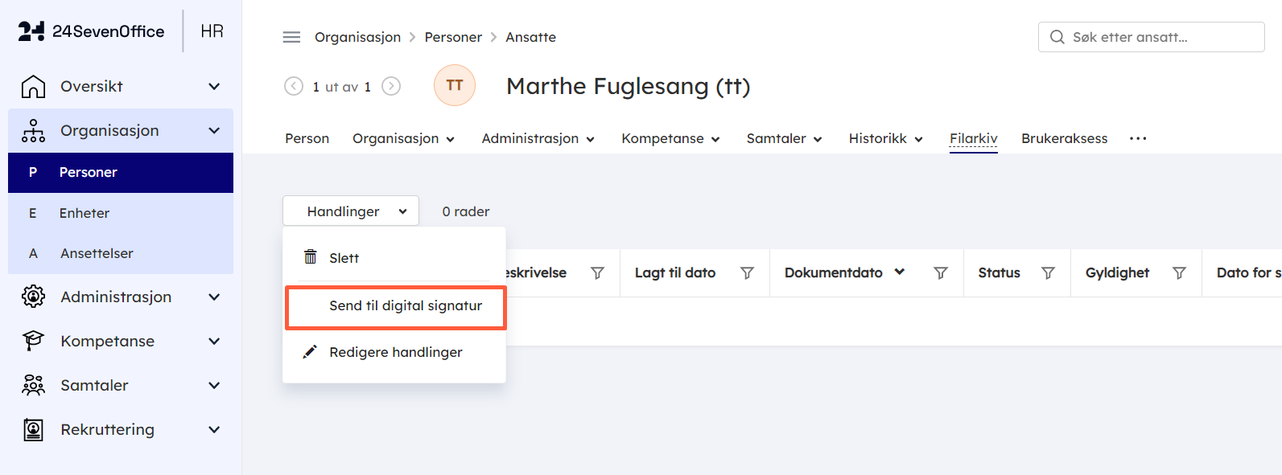Click the Personer breadcrumb link
This screenshot has height=475, width=1282.
coord(453,37)
